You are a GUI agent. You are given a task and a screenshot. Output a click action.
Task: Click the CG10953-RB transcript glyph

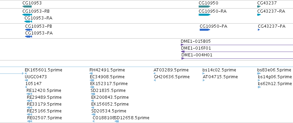tap(27, 15)
